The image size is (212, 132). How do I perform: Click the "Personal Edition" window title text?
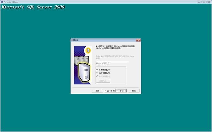pyautogui.click(x=11, y=2)
